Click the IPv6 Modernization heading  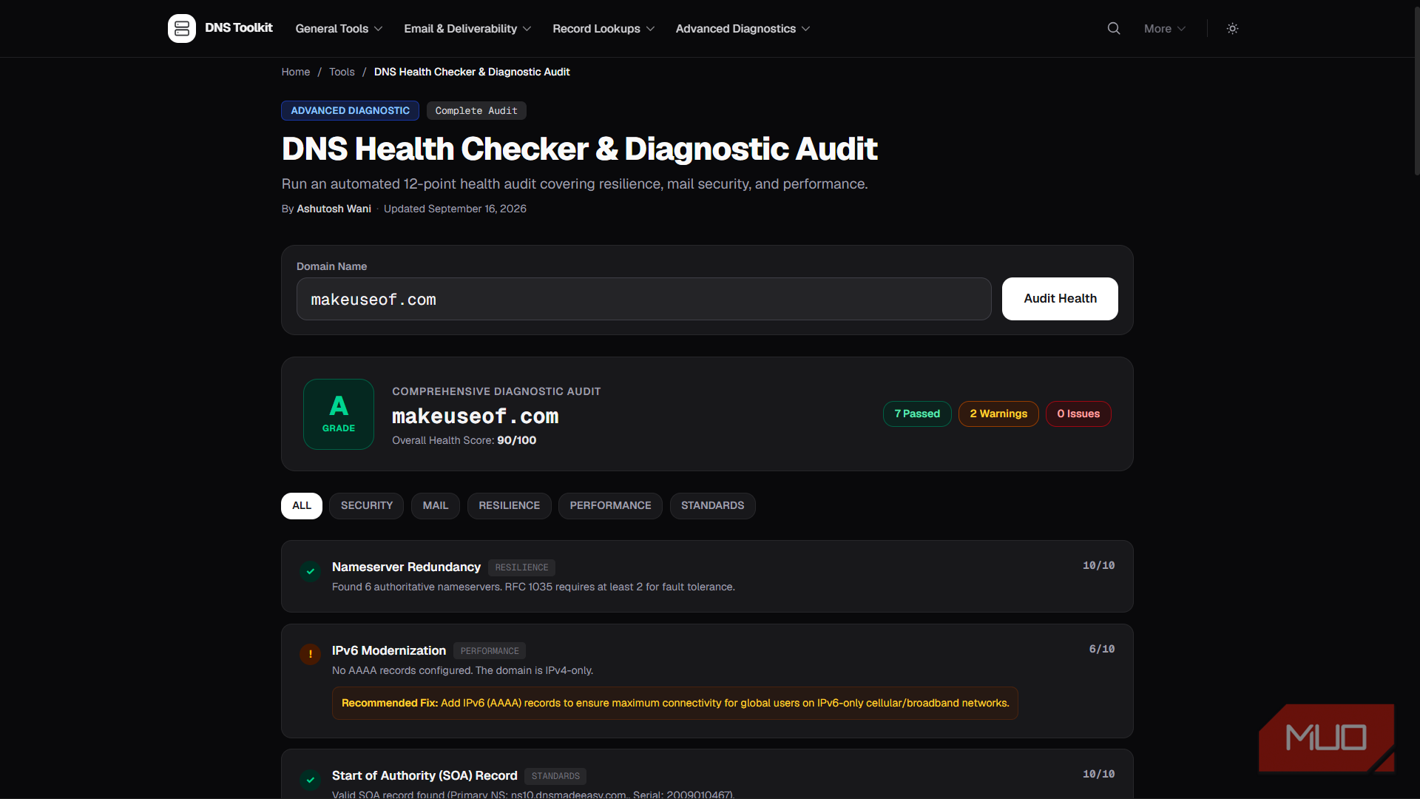[389, 651]
